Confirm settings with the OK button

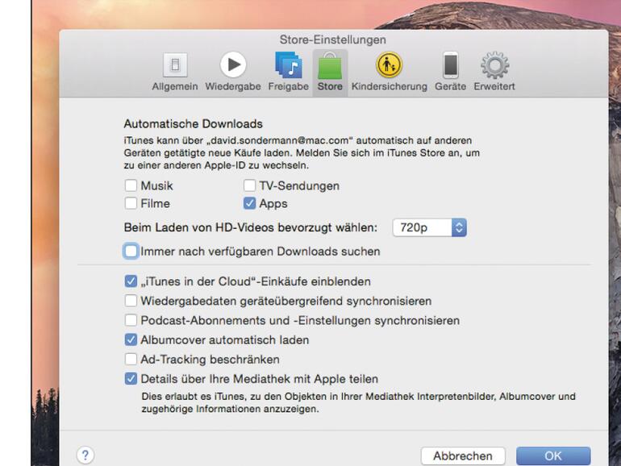pos(553,456)
